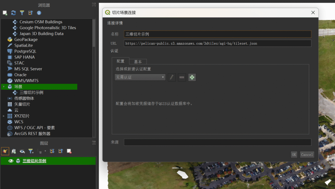
Task: Click the STAC icon in Browser
Action: coord(10,63)
